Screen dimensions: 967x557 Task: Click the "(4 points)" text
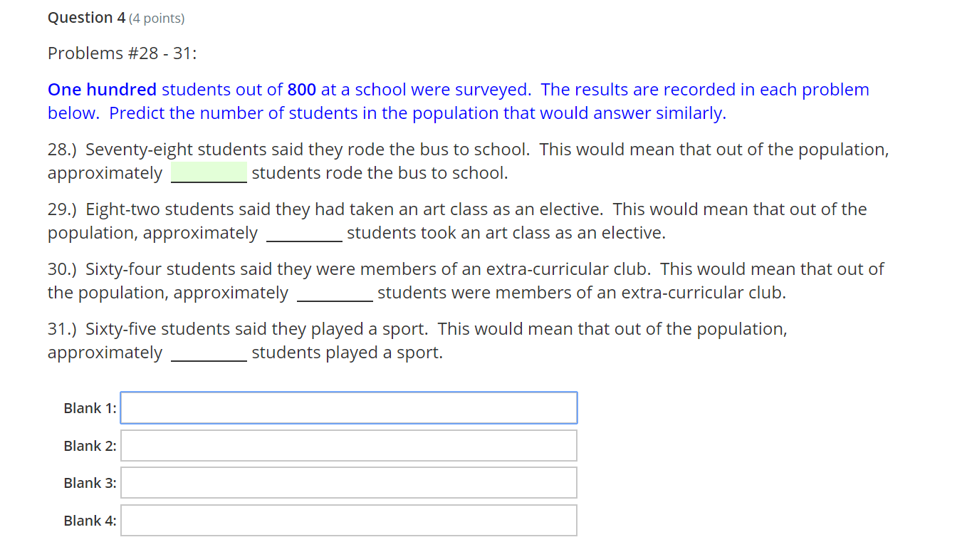pyautogui.click(x=157, y=19)
